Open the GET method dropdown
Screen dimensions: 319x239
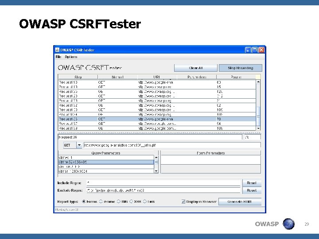point(79,145)
